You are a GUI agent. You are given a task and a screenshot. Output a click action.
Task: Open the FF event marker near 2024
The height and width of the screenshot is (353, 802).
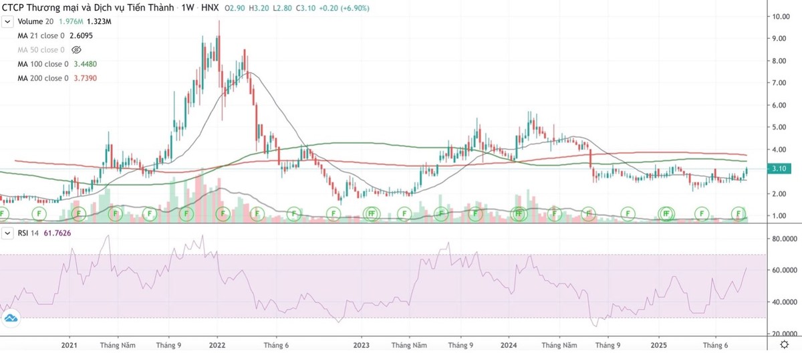tap(518, 214)
